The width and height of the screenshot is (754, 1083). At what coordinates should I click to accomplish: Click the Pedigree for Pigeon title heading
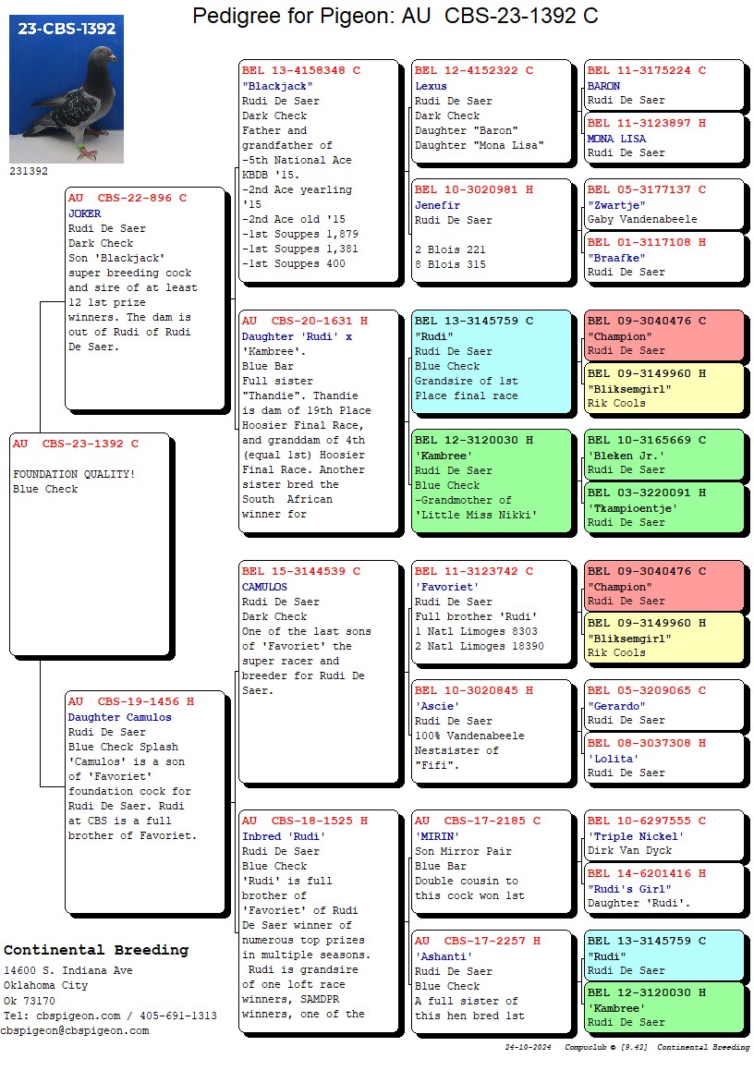(395, 16)
